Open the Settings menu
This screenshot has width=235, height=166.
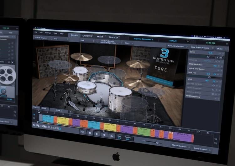point(48,33)
